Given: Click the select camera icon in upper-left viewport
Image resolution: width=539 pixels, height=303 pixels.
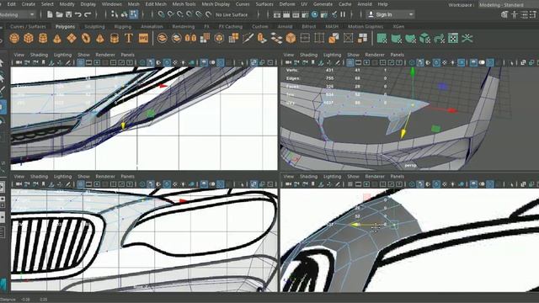Looking at the screenshot, I should pos(19,62).
